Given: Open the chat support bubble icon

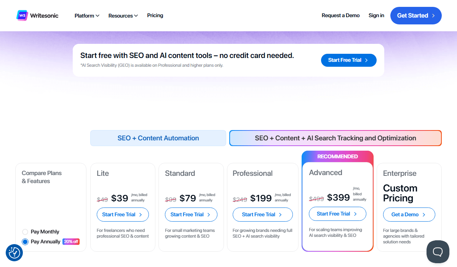Looking at the screenshot, I should pos(438,252).
